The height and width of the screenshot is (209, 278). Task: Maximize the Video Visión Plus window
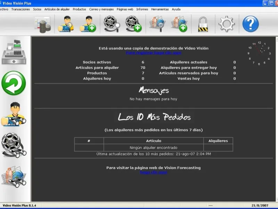click(x=271, y=3)
